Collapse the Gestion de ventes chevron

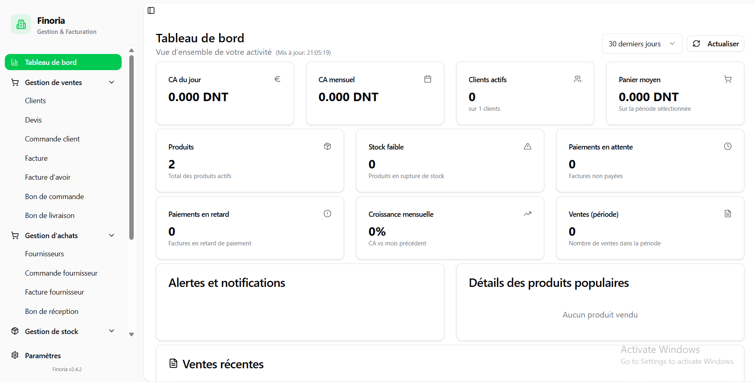click(112, 82)
